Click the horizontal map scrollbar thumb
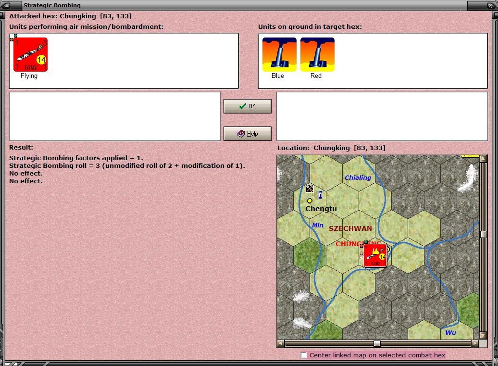The image size is (498, 366). (377, 343)
